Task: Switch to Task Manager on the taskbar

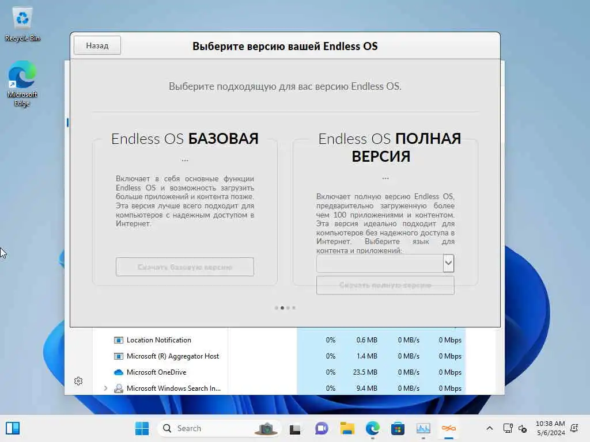Action: (x=423, y=428)
